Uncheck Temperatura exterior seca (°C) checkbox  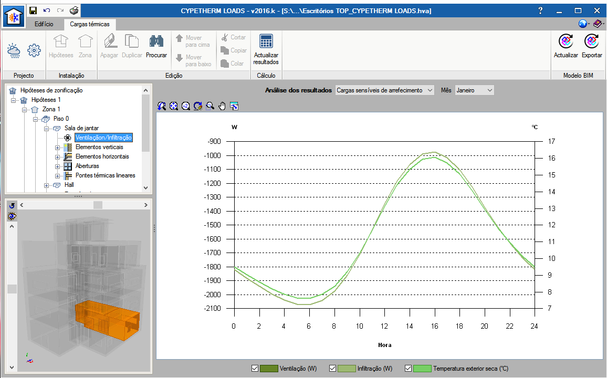(x=408, y=369)
